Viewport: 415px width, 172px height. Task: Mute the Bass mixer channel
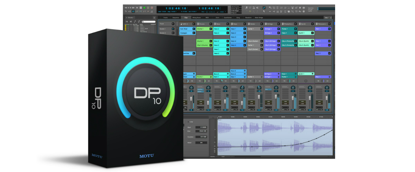pyautogui.click(x=218, y=103)
